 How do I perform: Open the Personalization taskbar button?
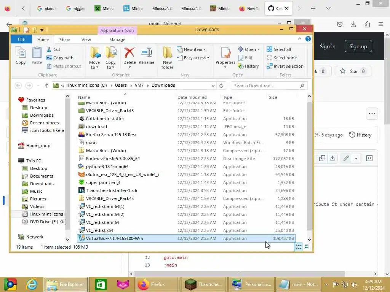point(251,284)
